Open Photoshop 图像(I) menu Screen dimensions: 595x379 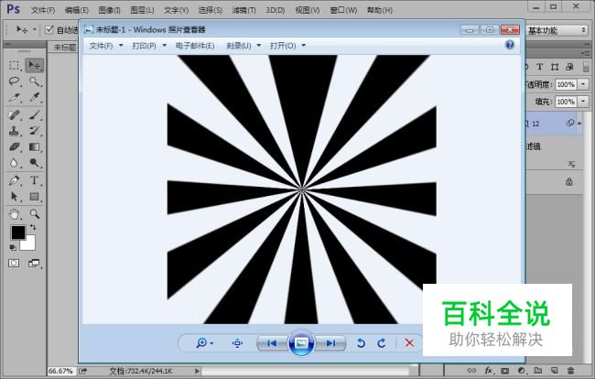click(x=109, y=10)
